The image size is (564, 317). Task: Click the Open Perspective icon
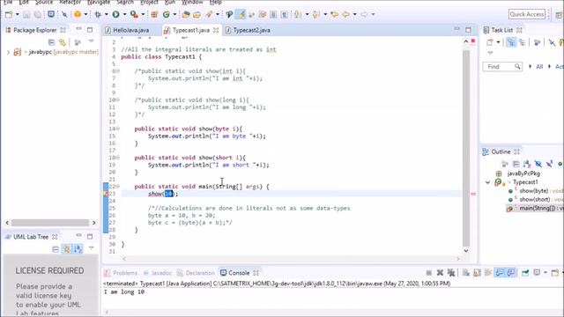(559, 14)
